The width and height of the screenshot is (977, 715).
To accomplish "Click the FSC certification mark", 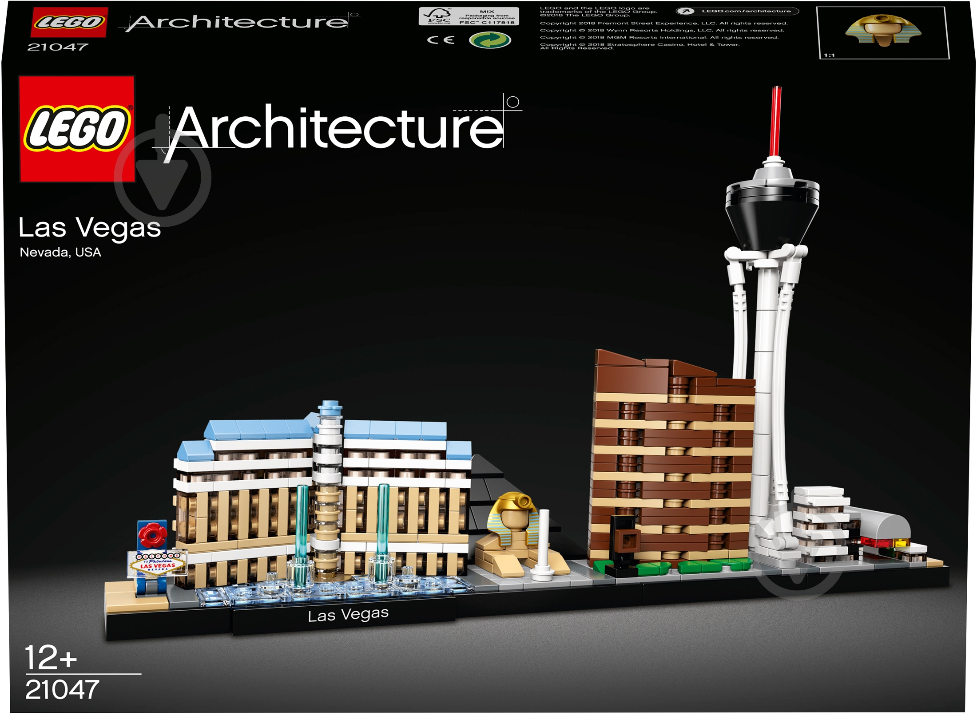I will (469, 16).
